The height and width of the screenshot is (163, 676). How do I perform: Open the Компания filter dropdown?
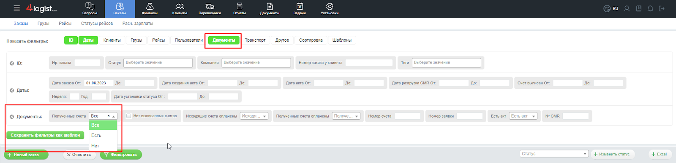[x=256, y=62]
